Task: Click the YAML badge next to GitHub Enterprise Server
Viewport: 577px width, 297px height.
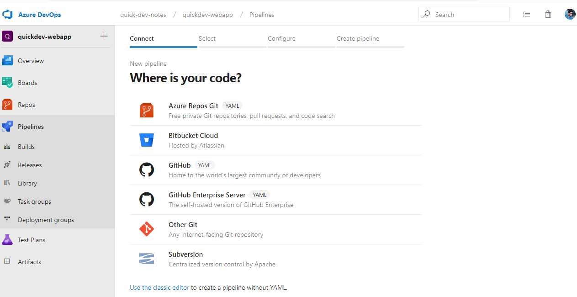Action: (x=259, y=195)
